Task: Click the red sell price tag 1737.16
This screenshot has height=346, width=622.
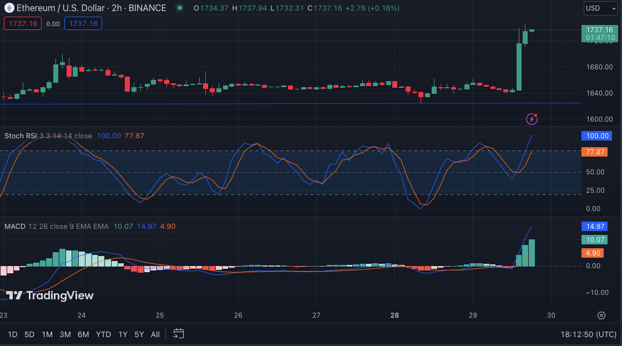Action: pos(23,24)
